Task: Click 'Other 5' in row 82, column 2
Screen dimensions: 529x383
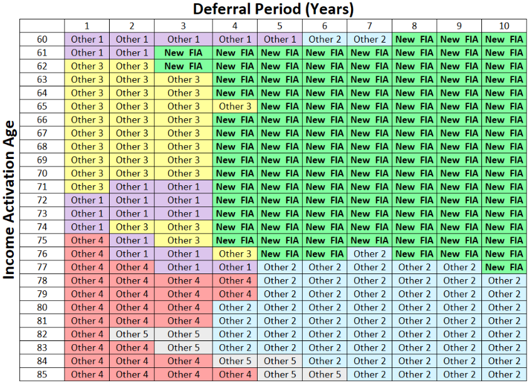Action: coord(132,334)
